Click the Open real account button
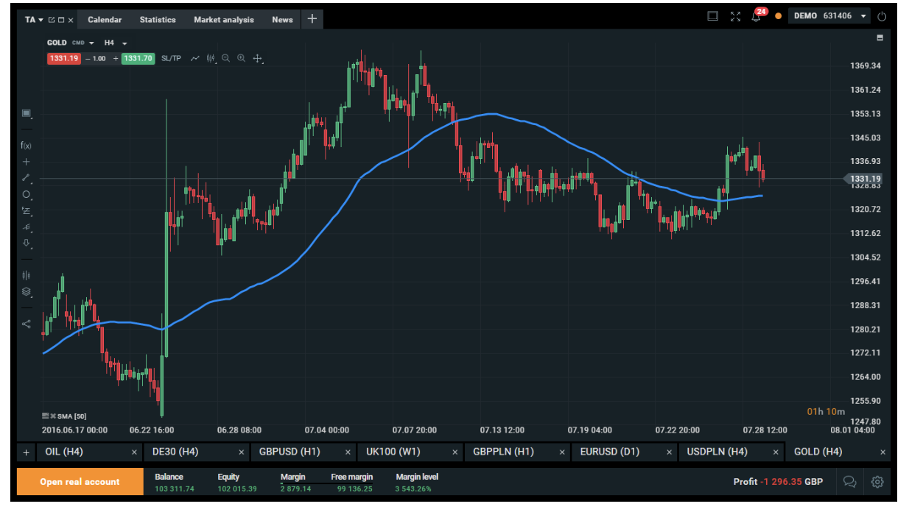Image resolution: width=909 pixels, height=512 pixels. point(80,482)
